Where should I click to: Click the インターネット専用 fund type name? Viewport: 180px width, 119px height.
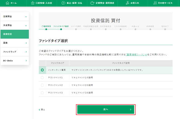[57, 70]
